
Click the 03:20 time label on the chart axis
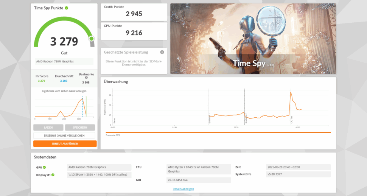pyautogui.click(x=236, y=128)
